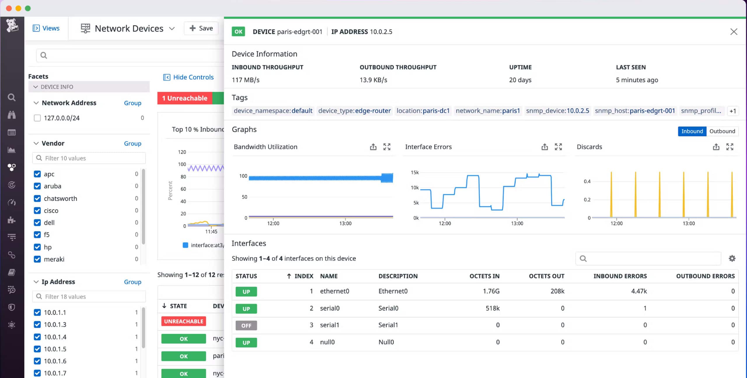Open the Infrastructure hexagons icon in sidebar

pos(12,167)
